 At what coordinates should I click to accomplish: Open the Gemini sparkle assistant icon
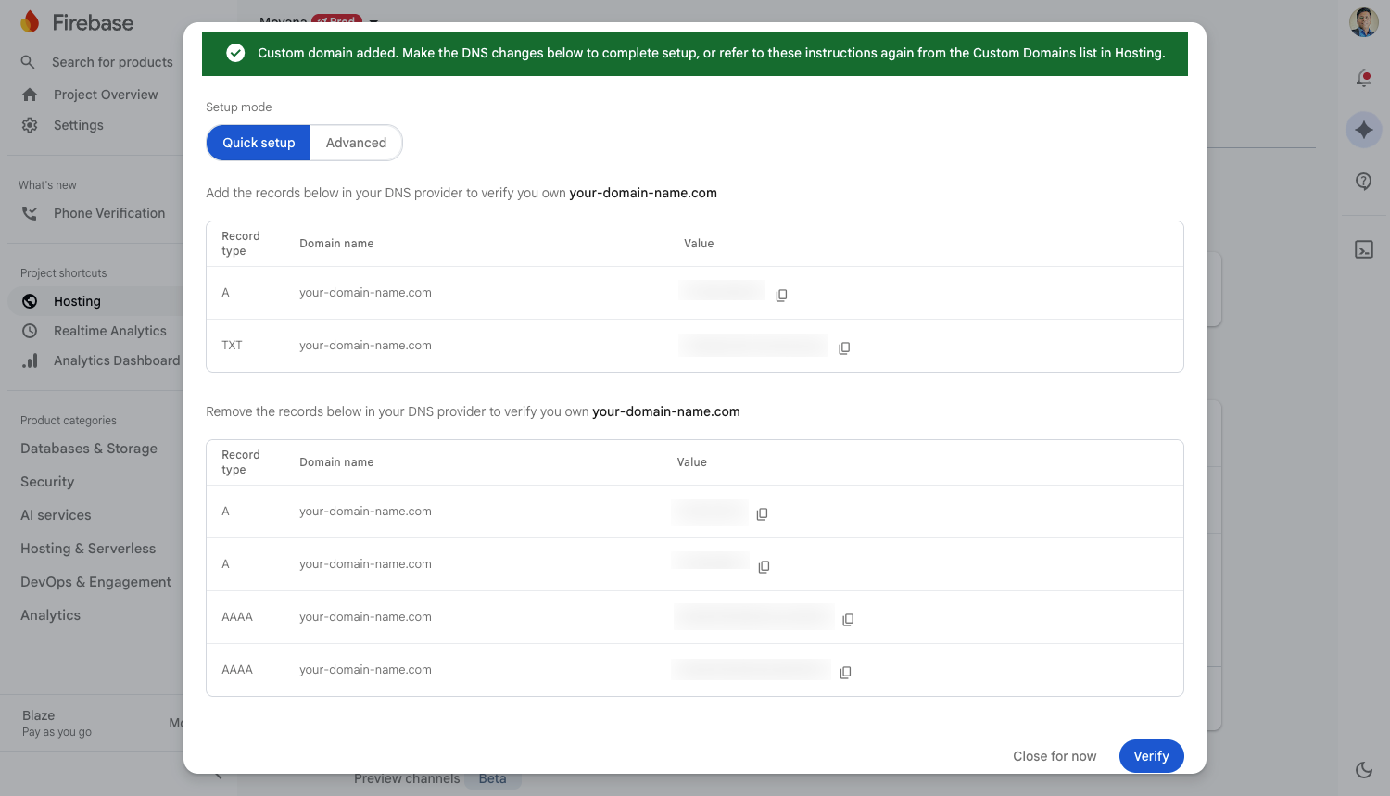point(1363,130)
